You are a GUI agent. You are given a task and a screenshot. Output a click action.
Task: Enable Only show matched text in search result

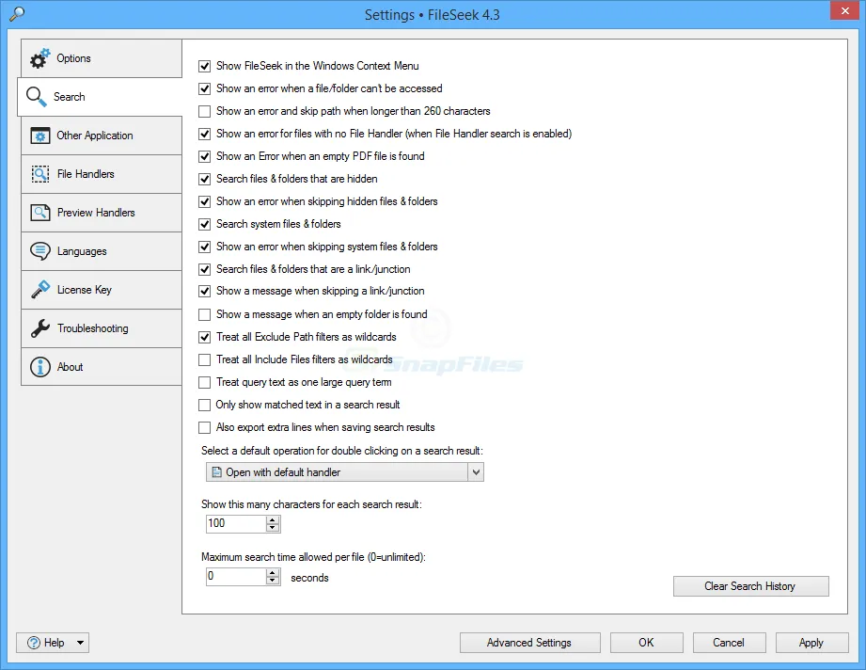pyautogui.click(x=204, y=406)
